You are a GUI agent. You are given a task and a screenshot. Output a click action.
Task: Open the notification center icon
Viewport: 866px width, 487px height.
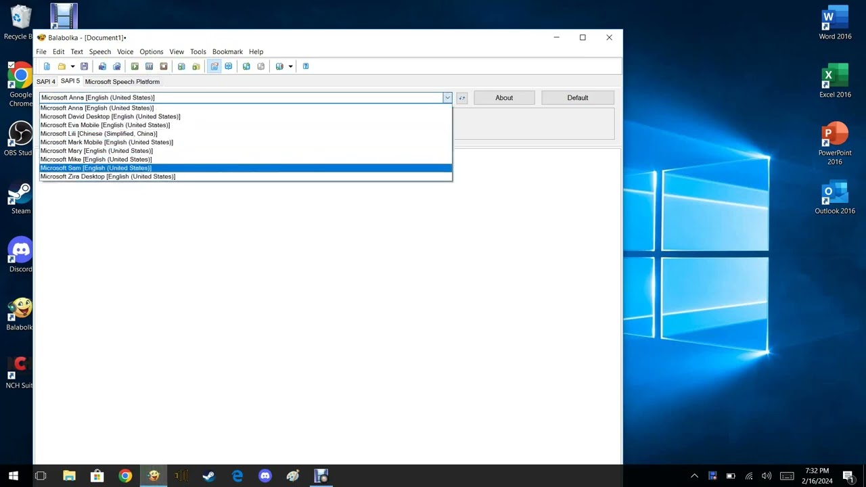(848, 476)
